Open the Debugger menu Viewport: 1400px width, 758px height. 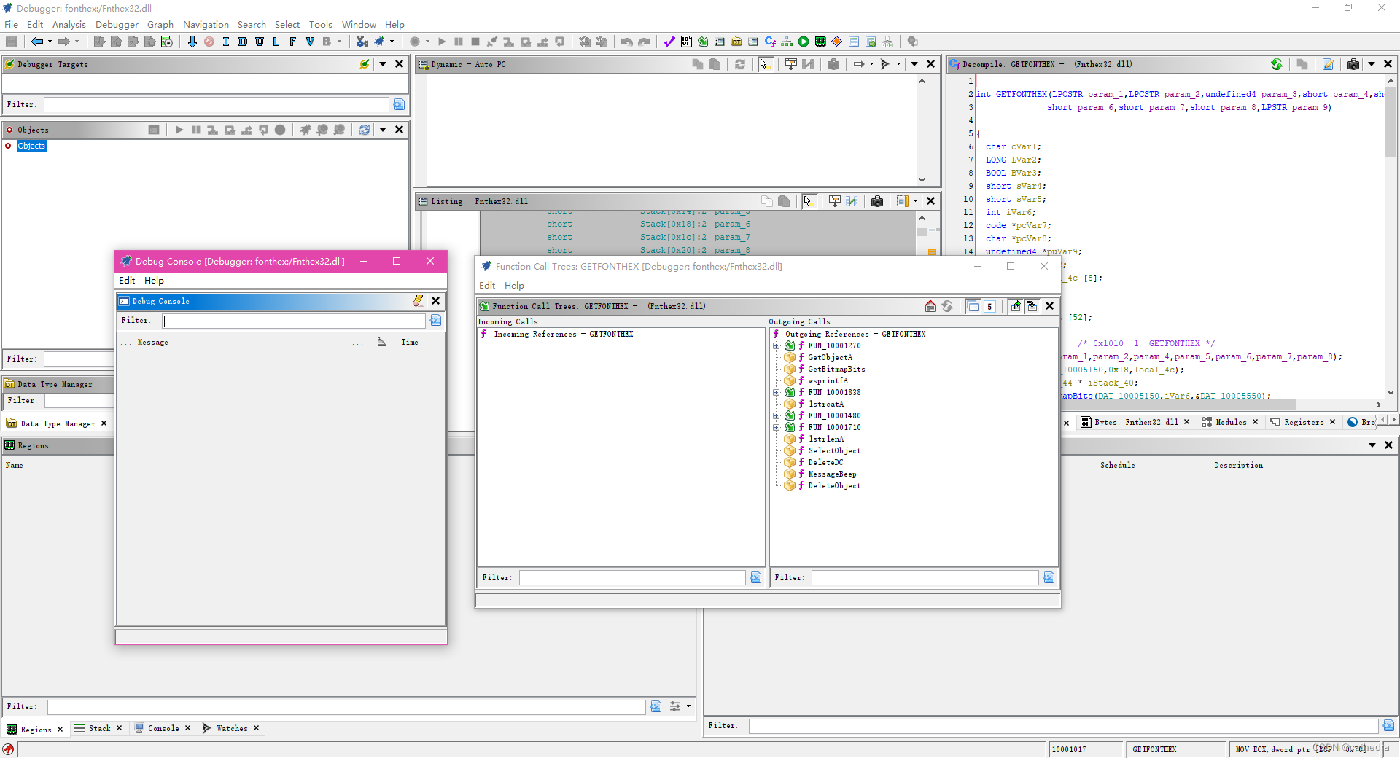click(117, 24)
